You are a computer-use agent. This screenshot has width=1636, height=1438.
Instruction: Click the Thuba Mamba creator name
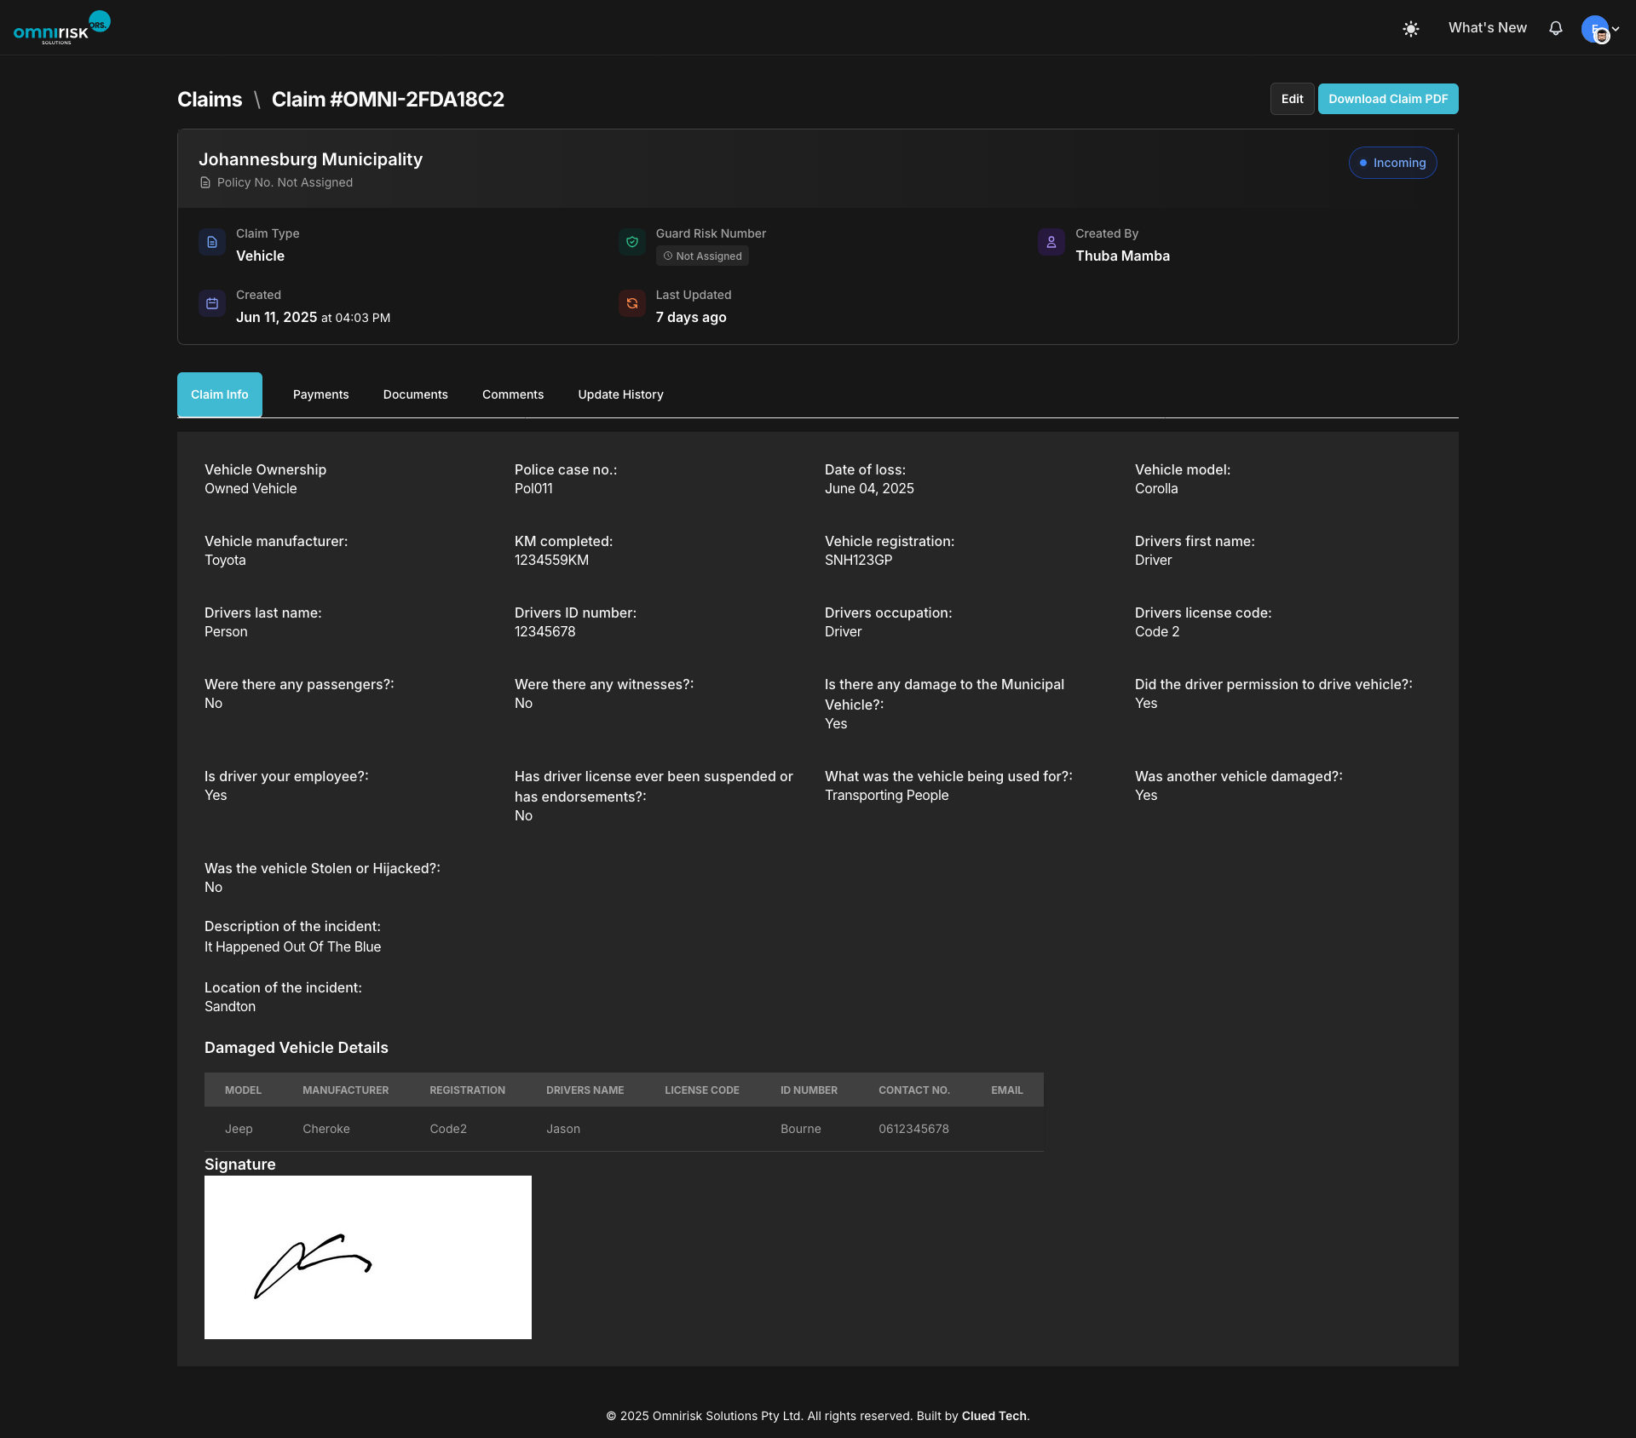pyautogui.click(x=1122, y=256)
